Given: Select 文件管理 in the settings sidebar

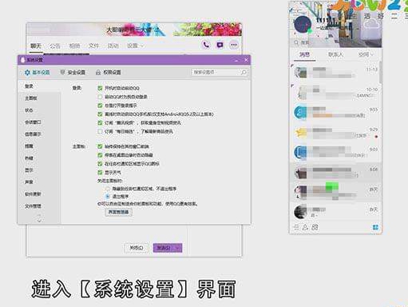Looking at the screenshot, I should point(33,206).
